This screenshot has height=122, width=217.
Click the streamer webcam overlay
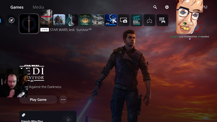coord(14,83)
